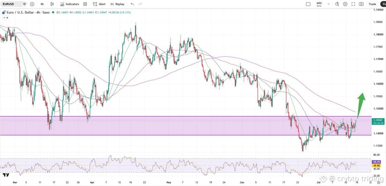Start bar Replay mode
Viewport: 386px width, 186px height.
pos(117,4)
